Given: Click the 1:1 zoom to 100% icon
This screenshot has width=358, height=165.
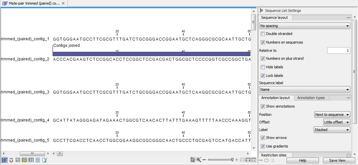Looking at the screenshot, I should (253, 160).
